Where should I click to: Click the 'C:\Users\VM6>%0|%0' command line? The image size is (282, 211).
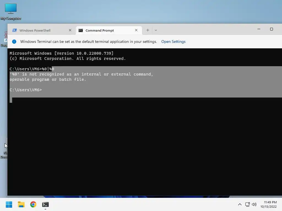click(x=32, y=69)
